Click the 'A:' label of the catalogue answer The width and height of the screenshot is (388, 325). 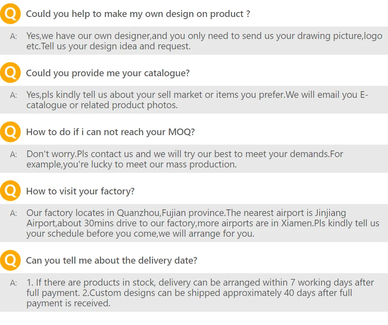[14, 95]
